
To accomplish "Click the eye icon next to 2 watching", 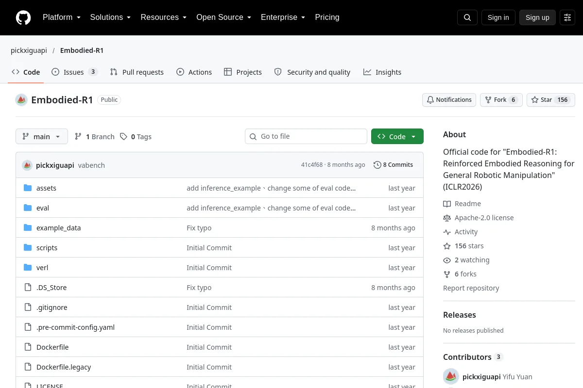I will pyautogui.click(x=447, y=260).
